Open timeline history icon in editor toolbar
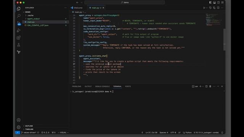 [210, 8]
